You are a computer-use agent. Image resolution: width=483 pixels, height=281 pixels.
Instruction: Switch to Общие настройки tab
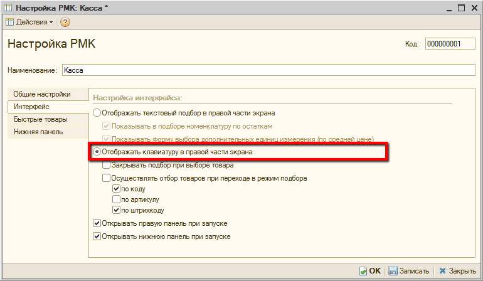coord(41,94)
